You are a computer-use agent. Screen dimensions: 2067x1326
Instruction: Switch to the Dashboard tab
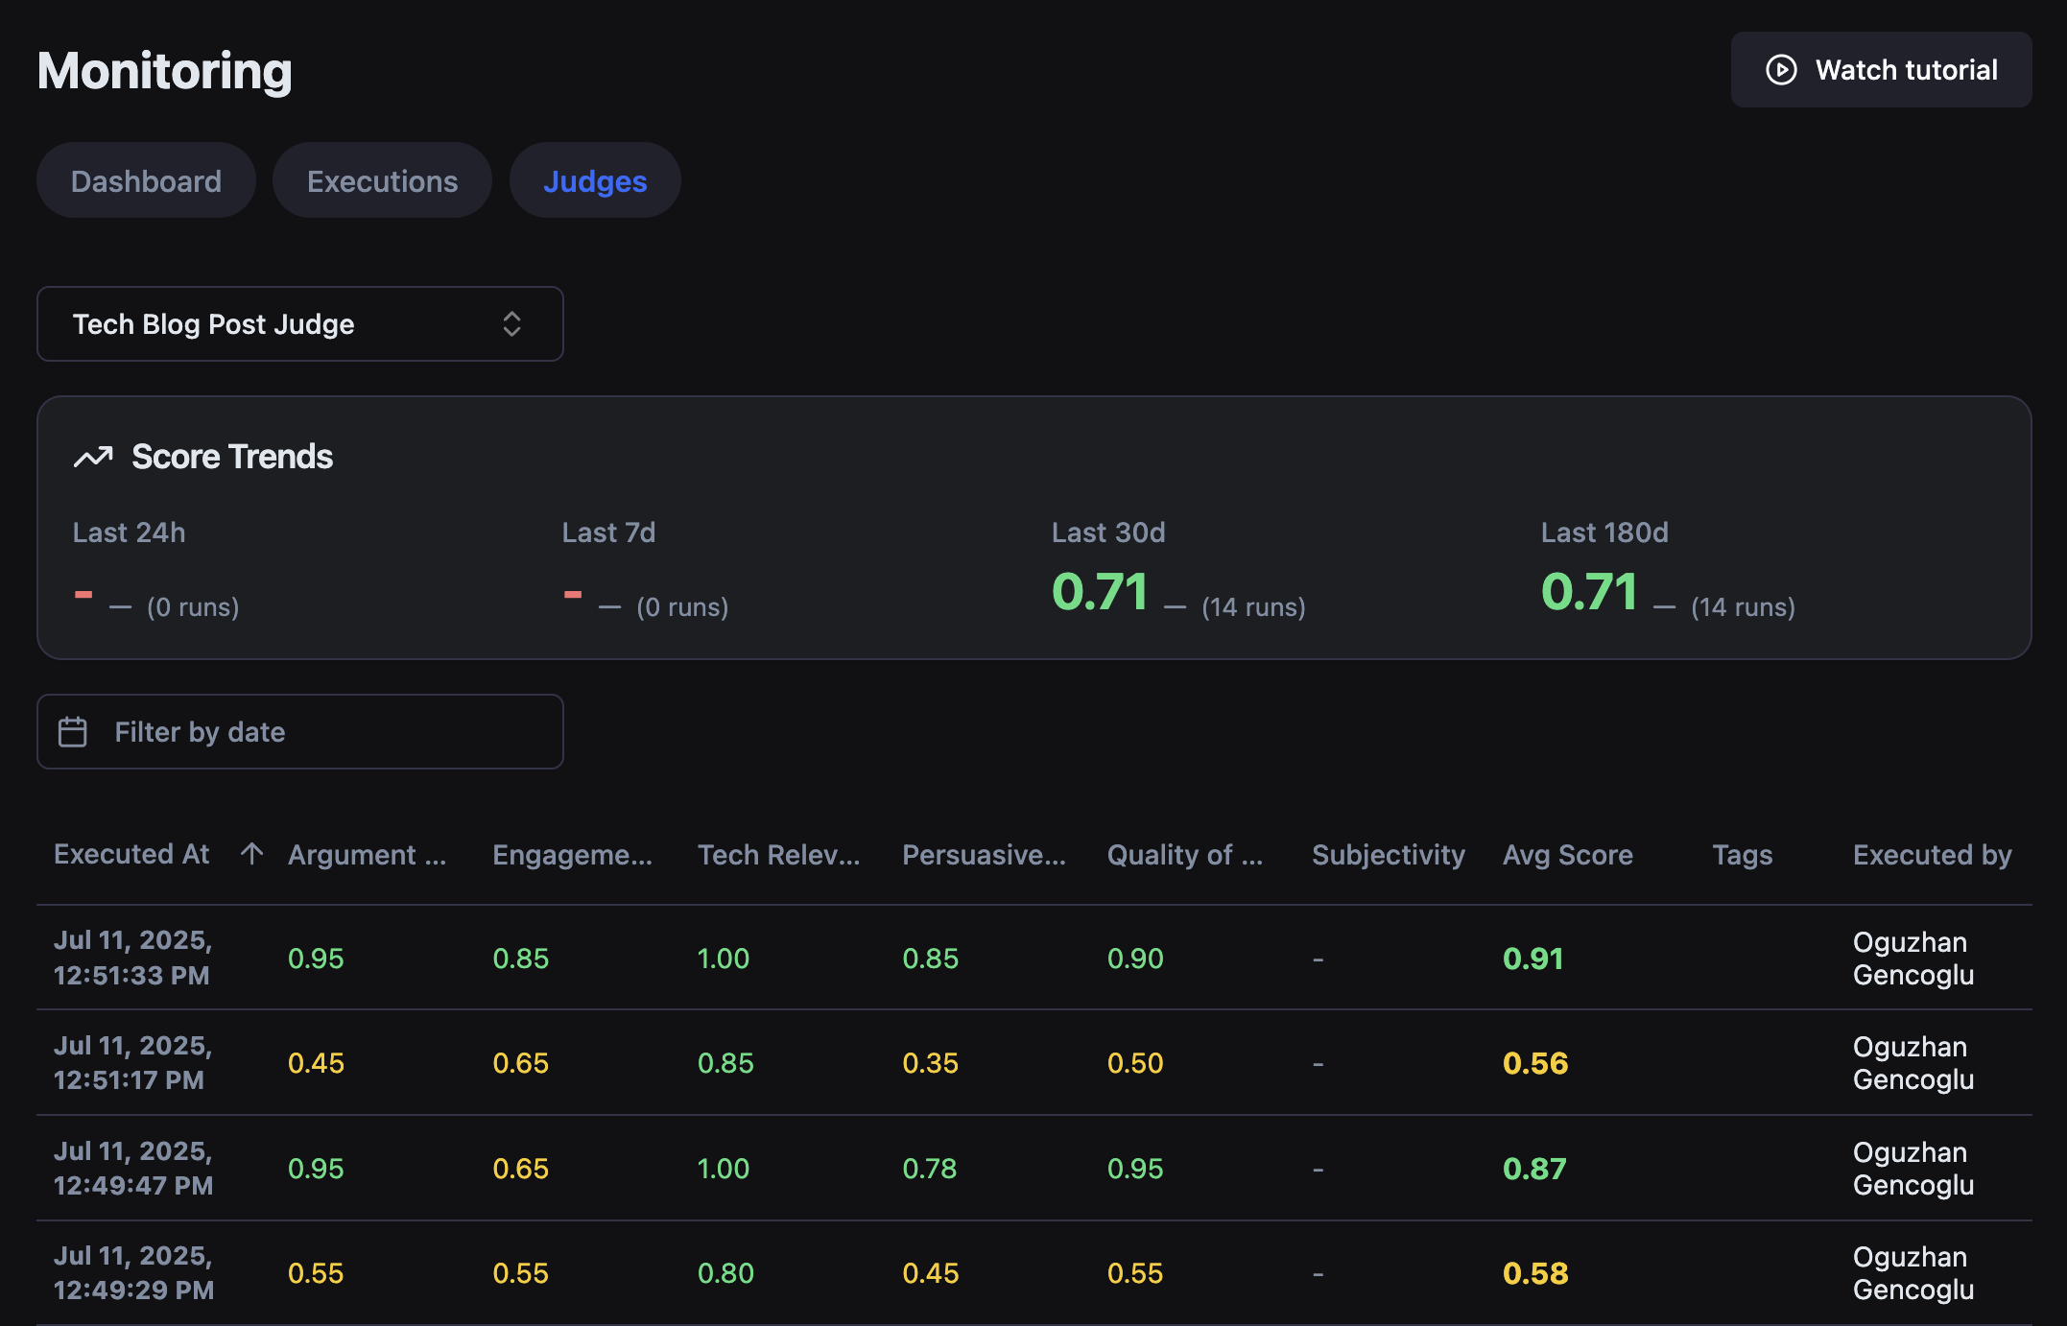pyautogui.click(x=146, y=181)
